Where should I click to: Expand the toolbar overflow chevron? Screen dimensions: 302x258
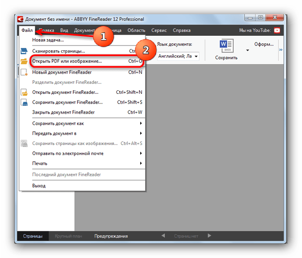click(x=281, y=50)
